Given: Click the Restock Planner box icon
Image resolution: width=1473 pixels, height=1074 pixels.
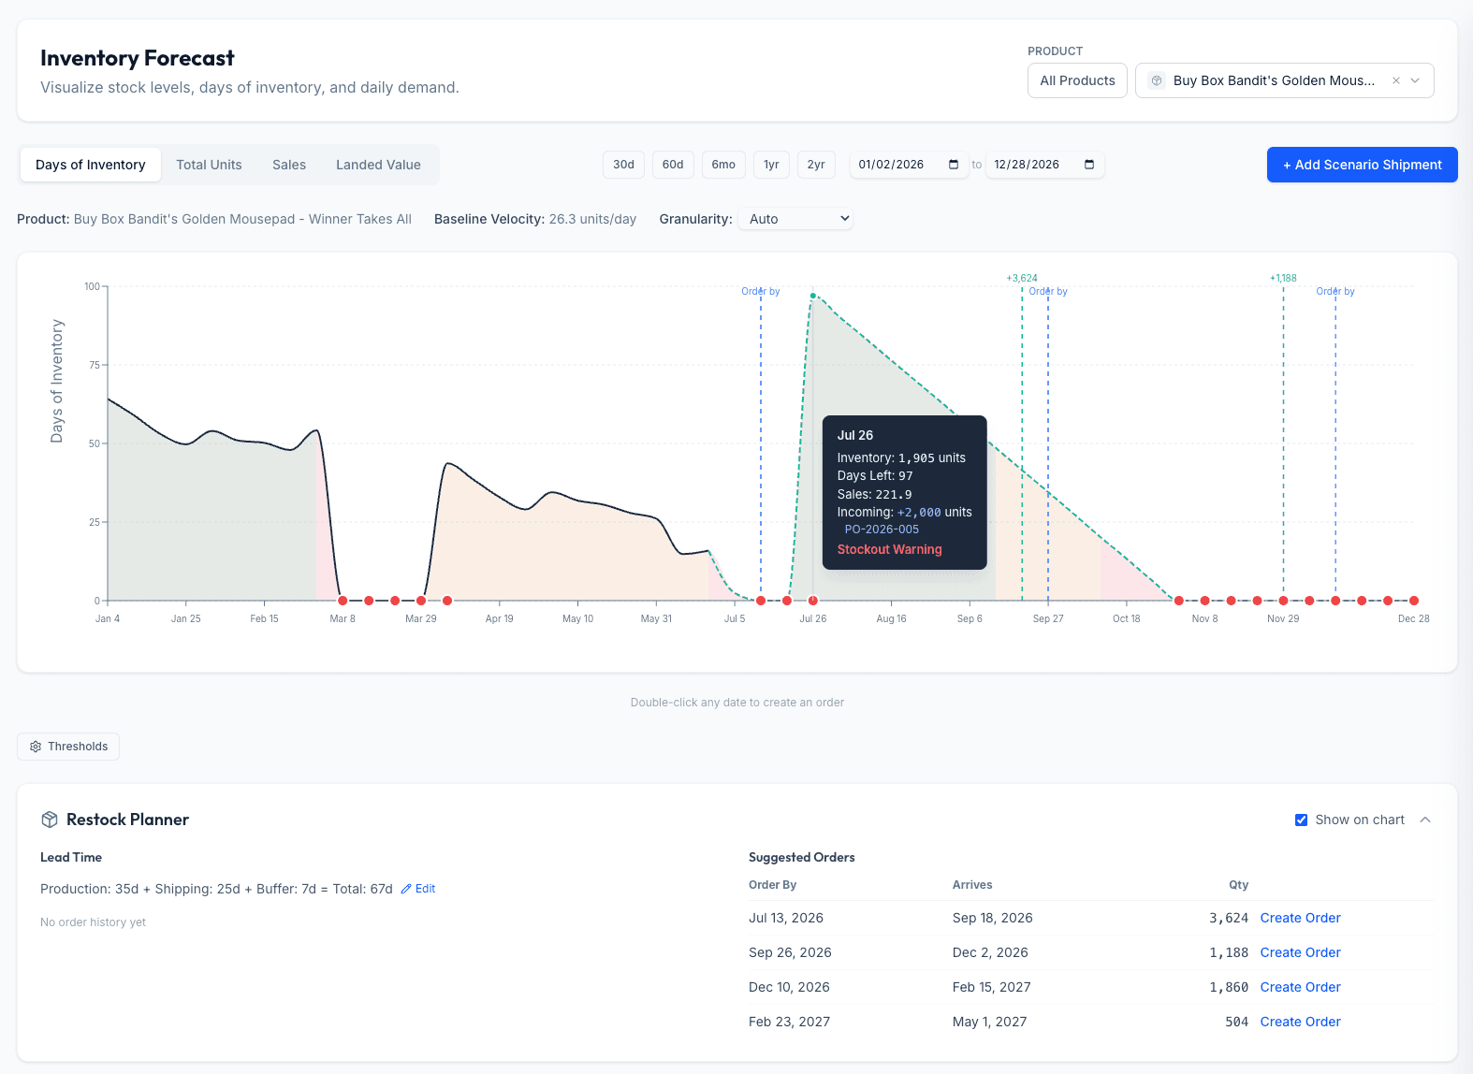Looking at the screenshot, I should point(50,820).
